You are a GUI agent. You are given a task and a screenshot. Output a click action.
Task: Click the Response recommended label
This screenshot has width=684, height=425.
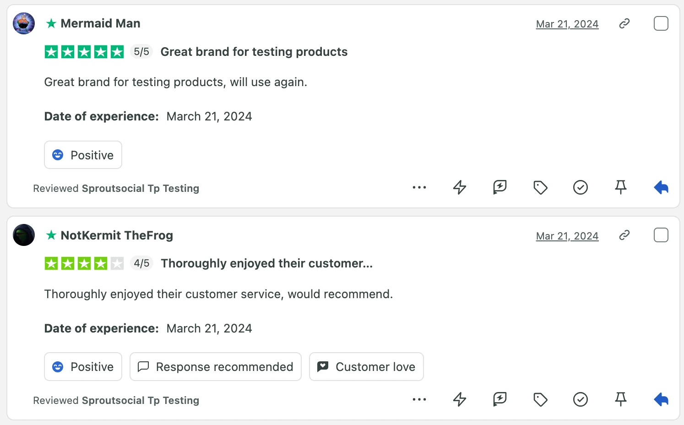[x=216, y=367]
